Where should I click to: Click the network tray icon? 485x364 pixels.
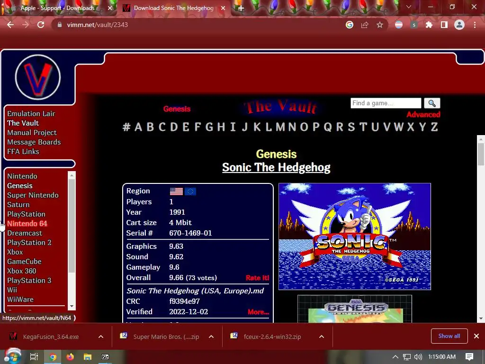(x=407, y=357)
